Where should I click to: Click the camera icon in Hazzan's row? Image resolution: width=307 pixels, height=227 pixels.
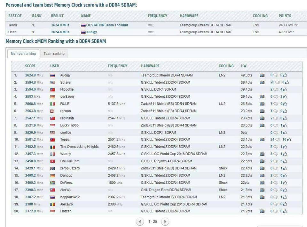262,211
